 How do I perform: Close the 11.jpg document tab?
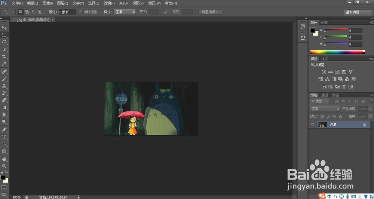click(52, 19)
